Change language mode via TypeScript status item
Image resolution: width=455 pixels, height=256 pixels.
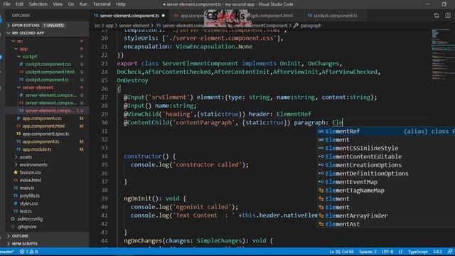[x=417, y=252]
